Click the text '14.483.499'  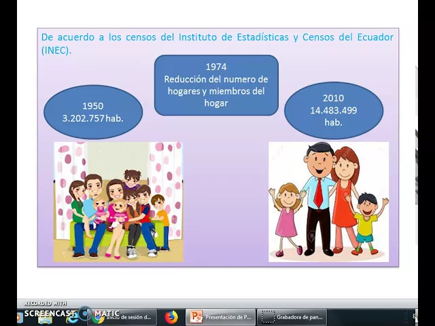click(334, 110)
